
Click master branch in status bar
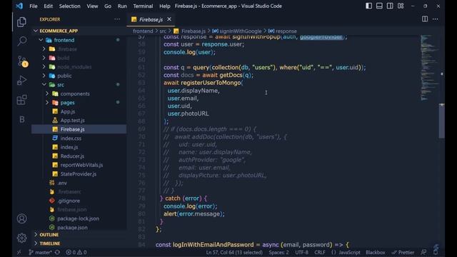40,252
